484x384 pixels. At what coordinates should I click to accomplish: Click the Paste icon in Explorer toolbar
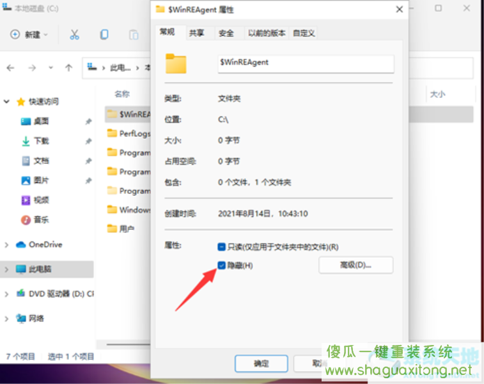(x=134, y=35)
